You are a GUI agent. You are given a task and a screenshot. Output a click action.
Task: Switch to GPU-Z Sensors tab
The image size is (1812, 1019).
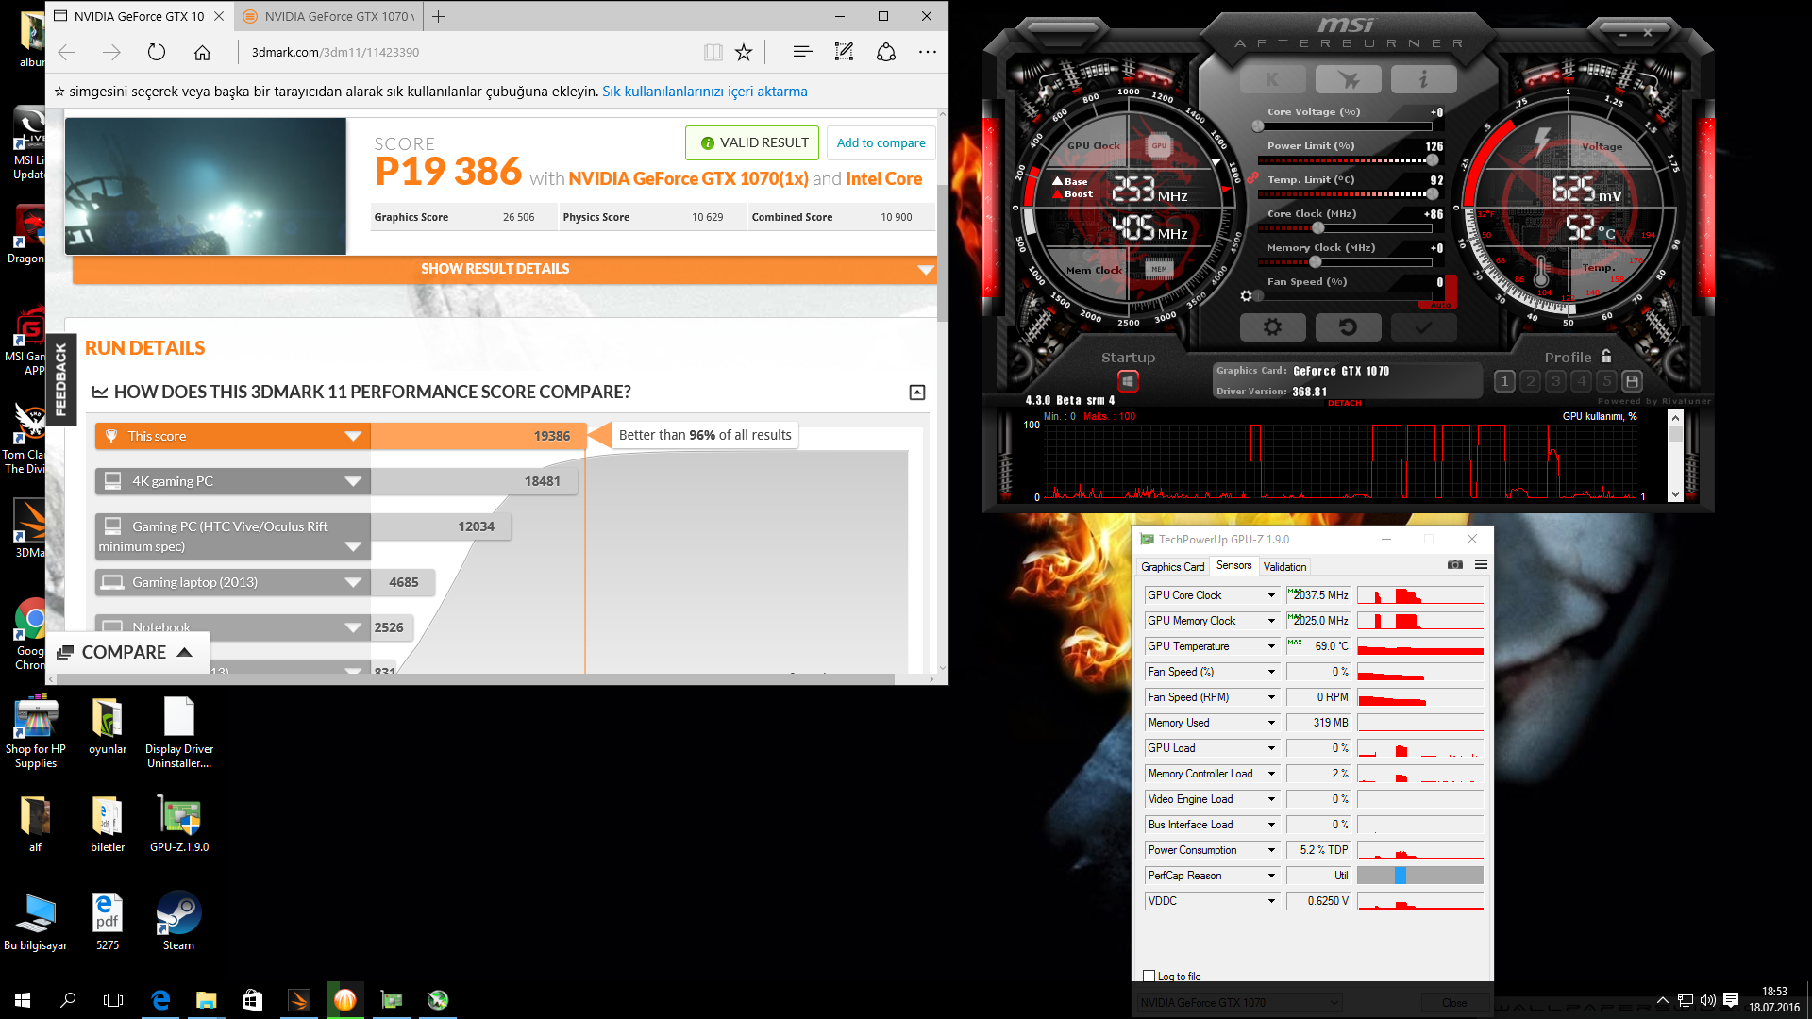coord(1233,565)
